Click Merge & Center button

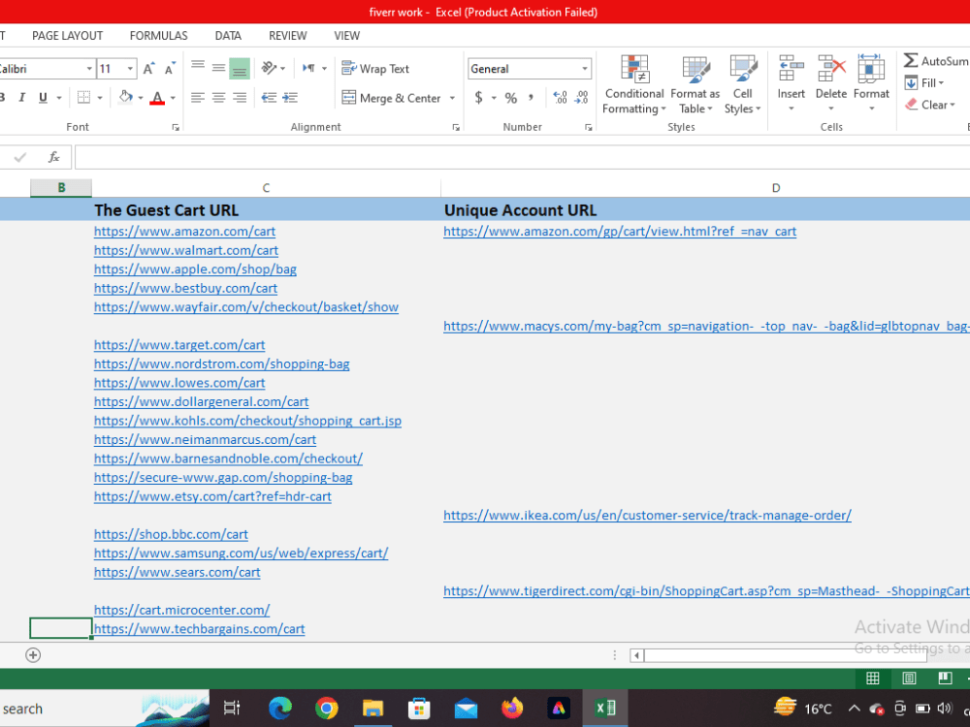(392, 98)
